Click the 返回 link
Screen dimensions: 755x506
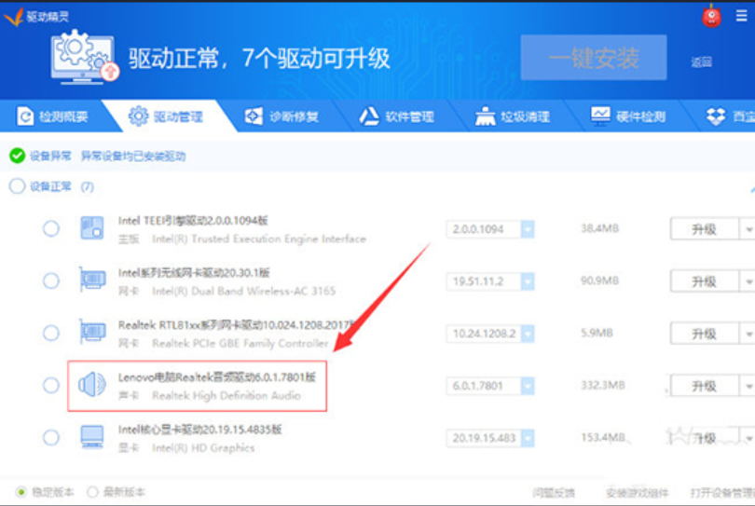(x=701, y=62)
